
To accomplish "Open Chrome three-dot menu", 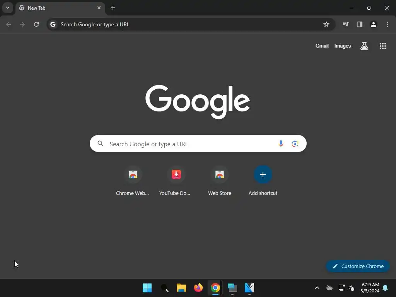I will pos(387,24).
